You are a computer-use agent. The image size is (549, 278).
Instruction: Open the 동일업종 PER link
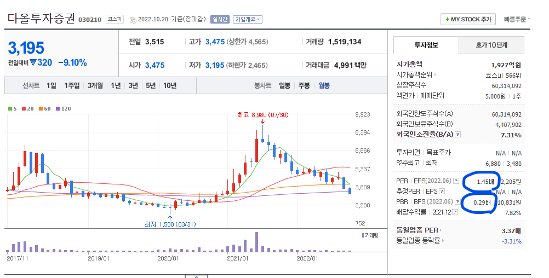[x=419, y=230]
